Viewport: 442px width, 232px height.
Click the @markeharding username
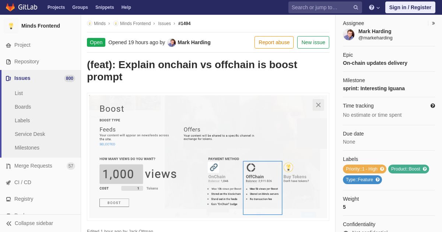click(375, 38)
